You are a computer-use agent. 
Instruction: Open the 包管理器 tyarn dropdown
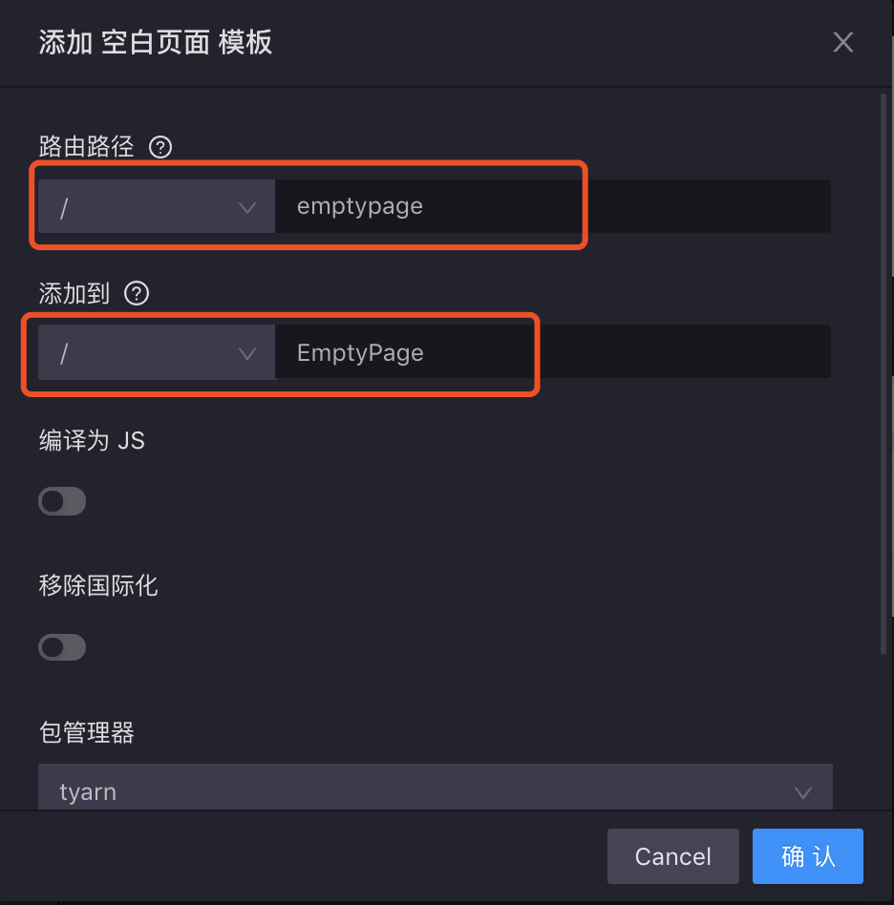point(436,791)
